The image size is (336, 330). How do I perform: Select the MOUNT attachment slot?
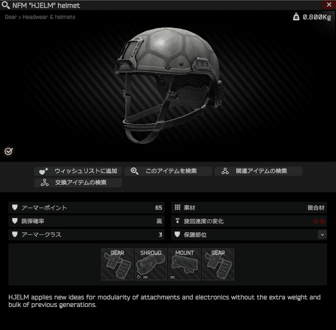(x=185, y=264)
